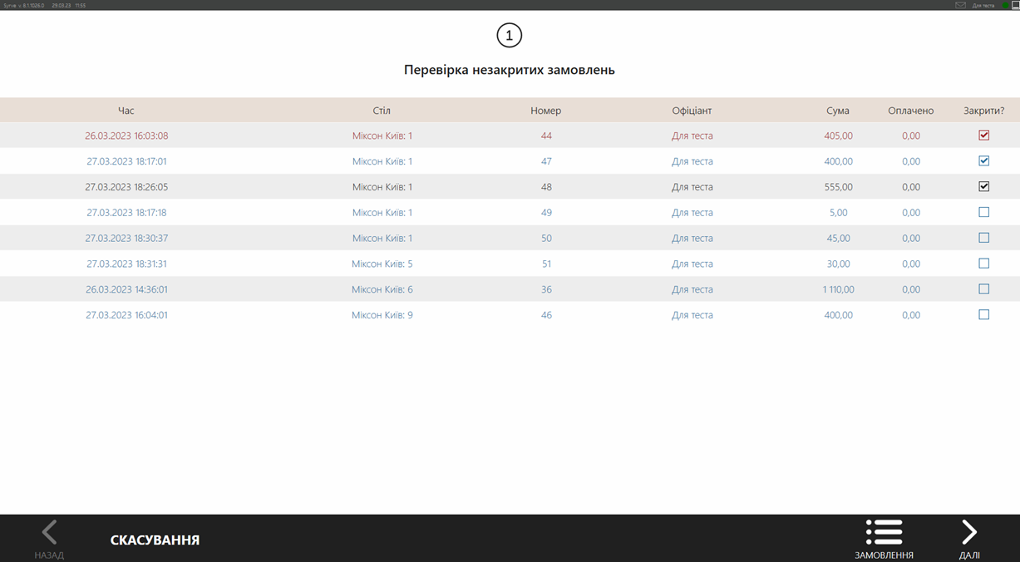Open the envelope messages icon in top bar
This screenshot has width=1020, height=562.
point(960,5)
